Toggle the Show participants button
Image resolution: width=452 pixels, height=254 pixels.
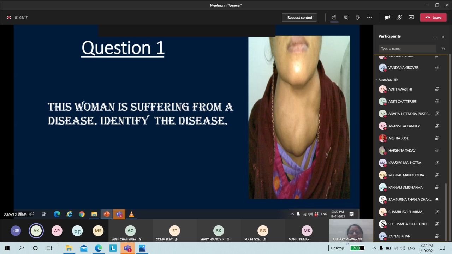click(x=334, y=17)
